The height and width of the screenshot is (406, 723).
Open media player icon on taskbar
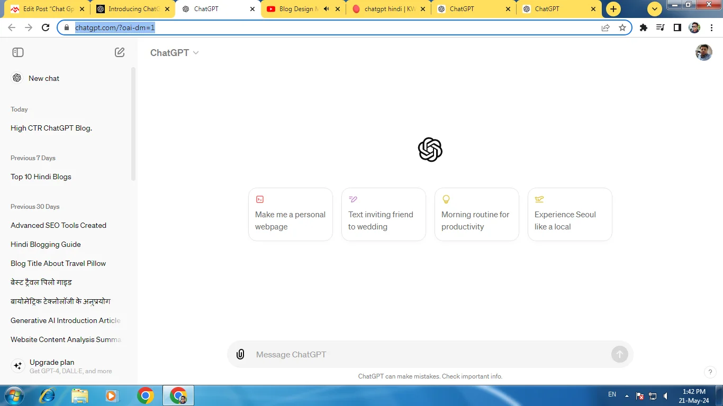[x=112, y=395]
